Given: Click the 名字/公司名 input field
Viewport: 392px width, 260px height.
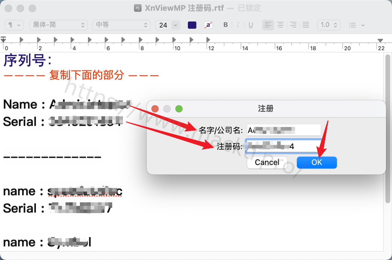Looking at the screenshot, I should [284, 130].
